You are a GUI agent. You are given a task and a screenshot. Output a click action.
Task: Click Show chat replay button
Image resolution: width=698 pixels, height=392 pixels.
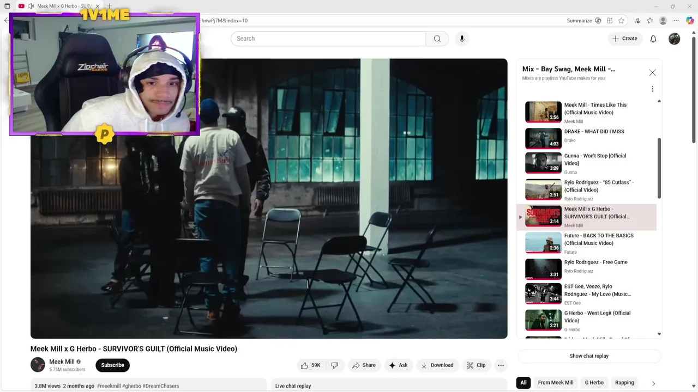point(589,356)
